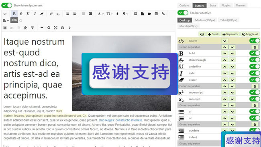Viewport: 261px width, 147px height.
Task: Apply italic from the editor toolbar
Action: pyautogui.click(x=35, y=14)
